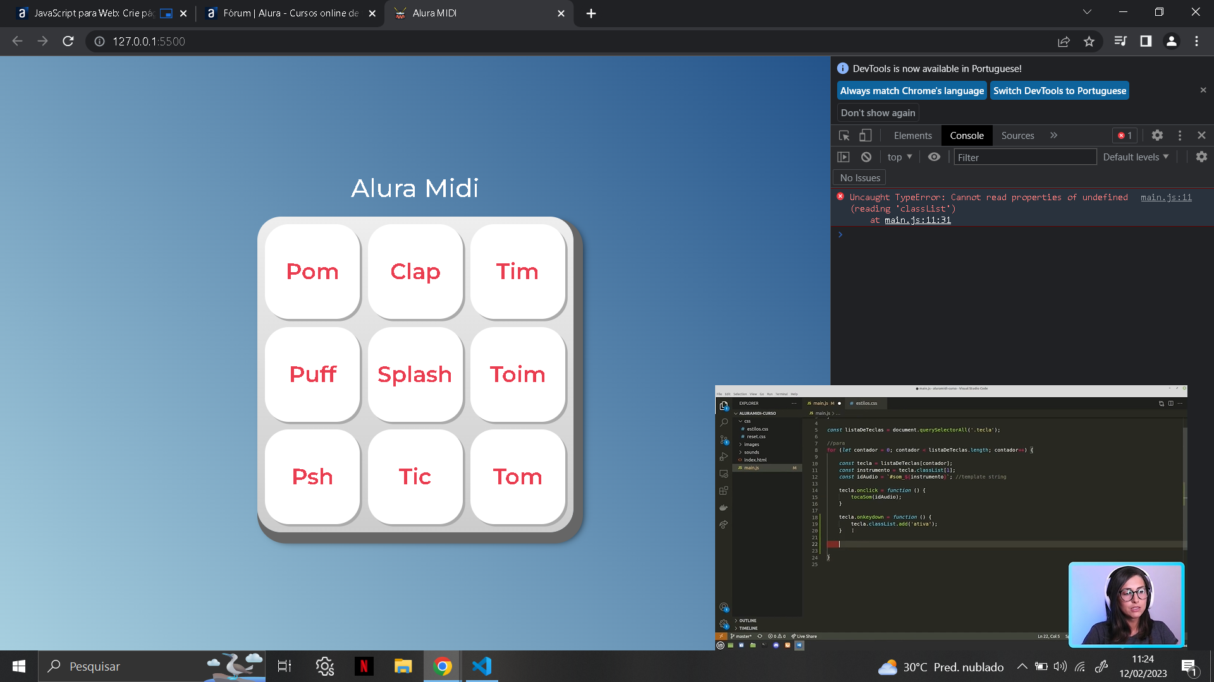Click the picture-in-picture indicator on first tab
1214x682 pixels.
coord(166,13)
